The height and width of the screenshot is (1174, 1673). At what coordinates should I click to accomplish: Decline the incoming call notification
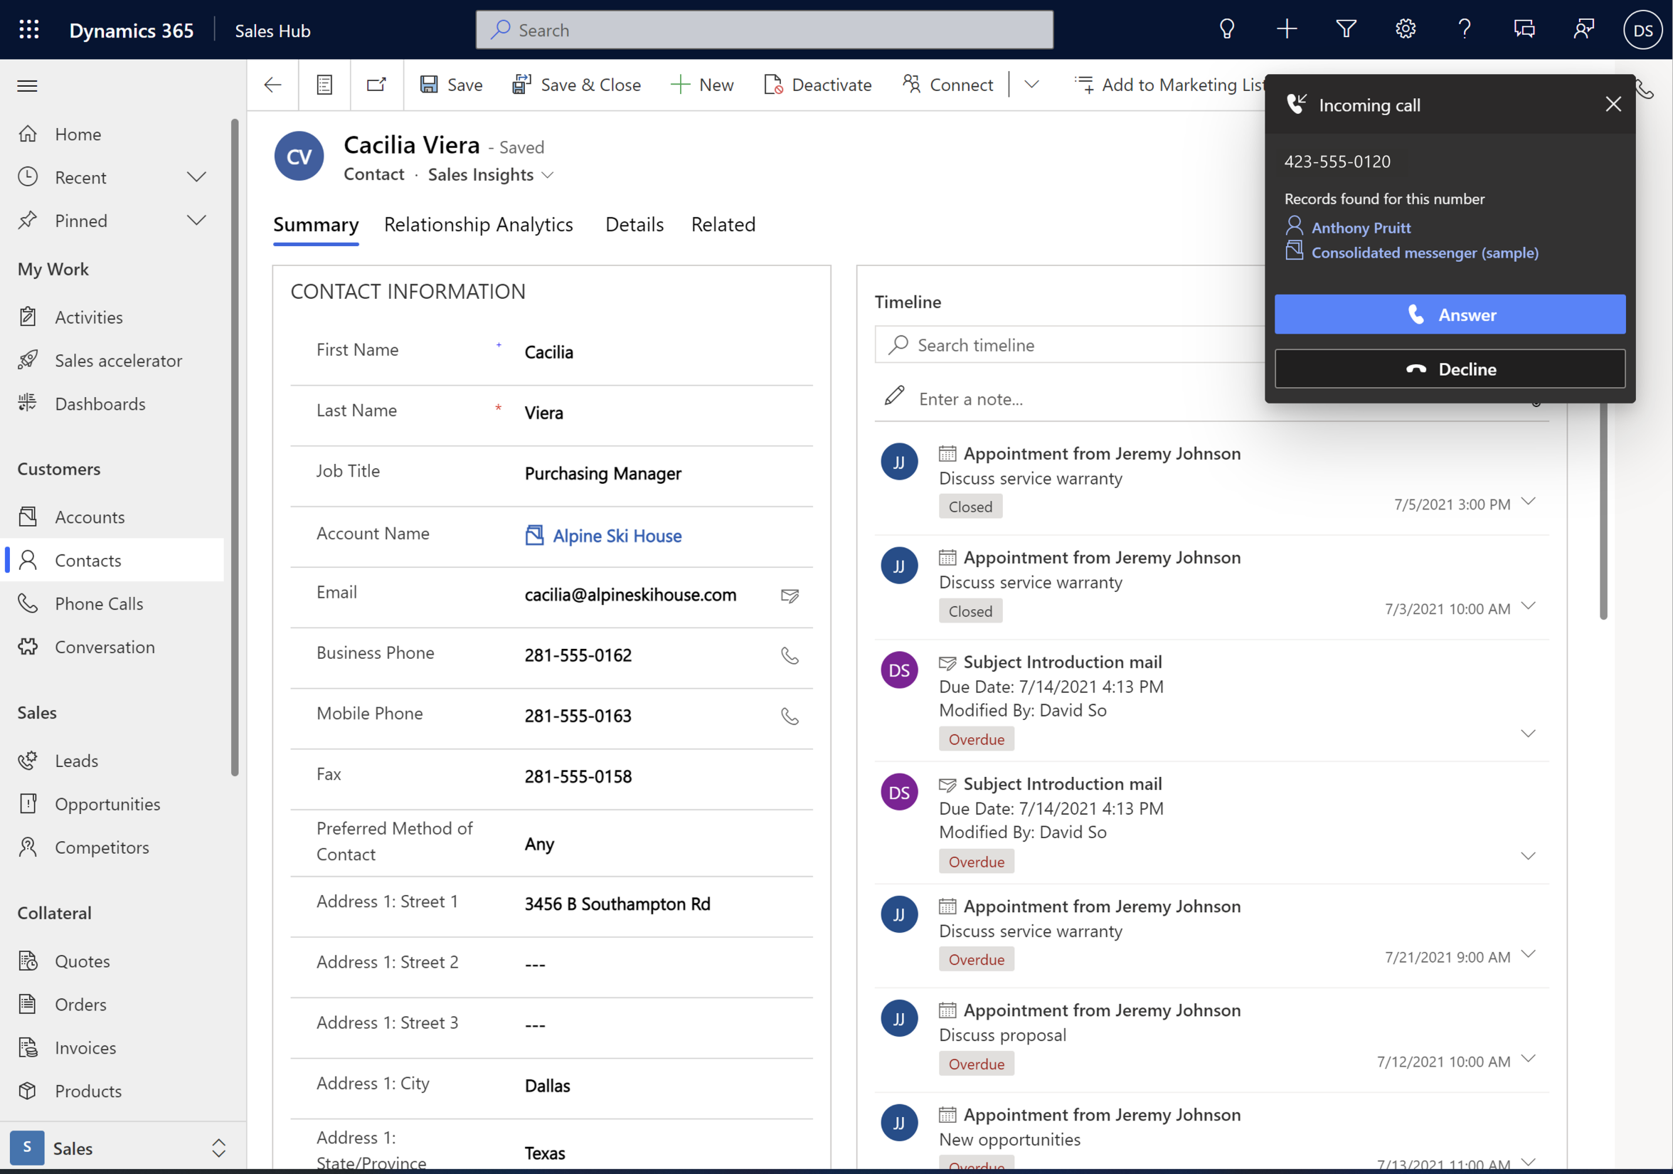(x=1449, y=369)
